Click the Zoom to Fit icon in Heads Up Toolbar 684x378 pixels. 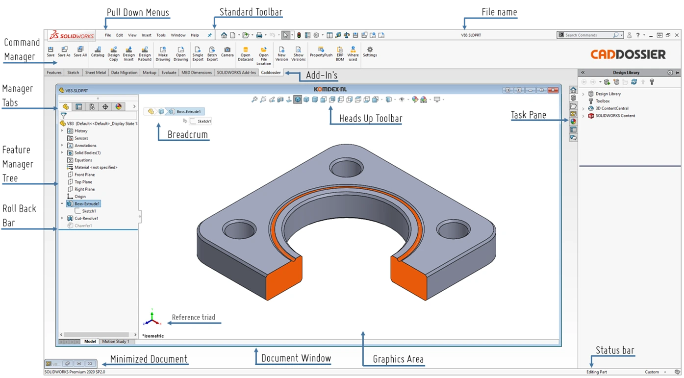pyautogui.click(x=254, y=100)
